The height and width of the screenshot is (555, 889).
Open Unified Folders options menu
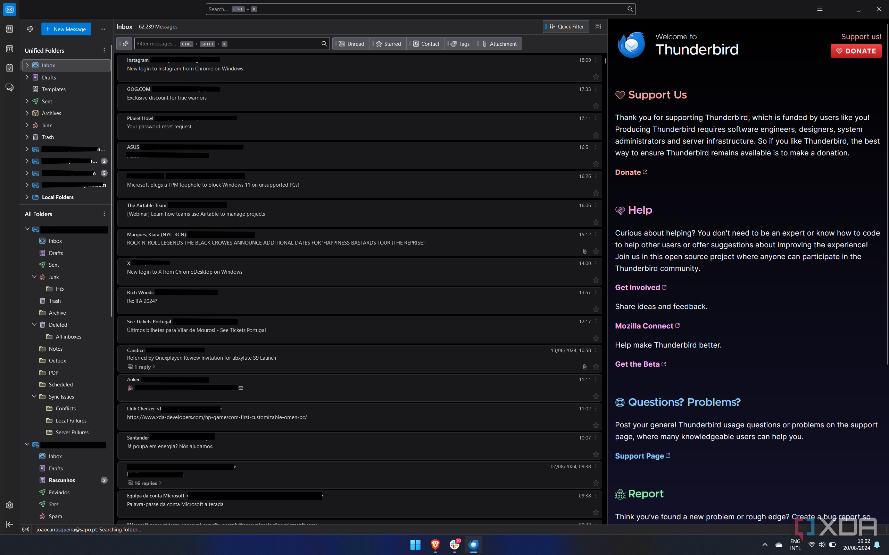click(104, 50)
